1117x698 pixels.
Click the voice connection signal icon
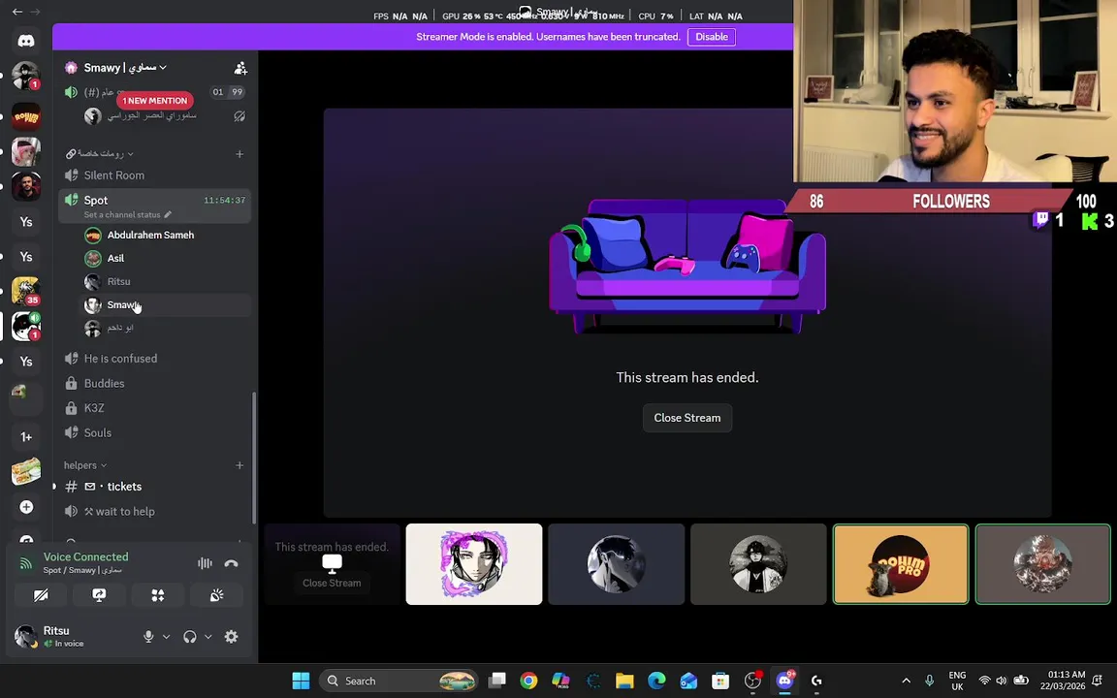click(25, 563)
